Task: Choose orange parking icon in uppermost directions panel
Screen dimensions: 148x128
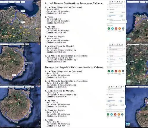Action: pyautogui.click(x=120, y=28)
